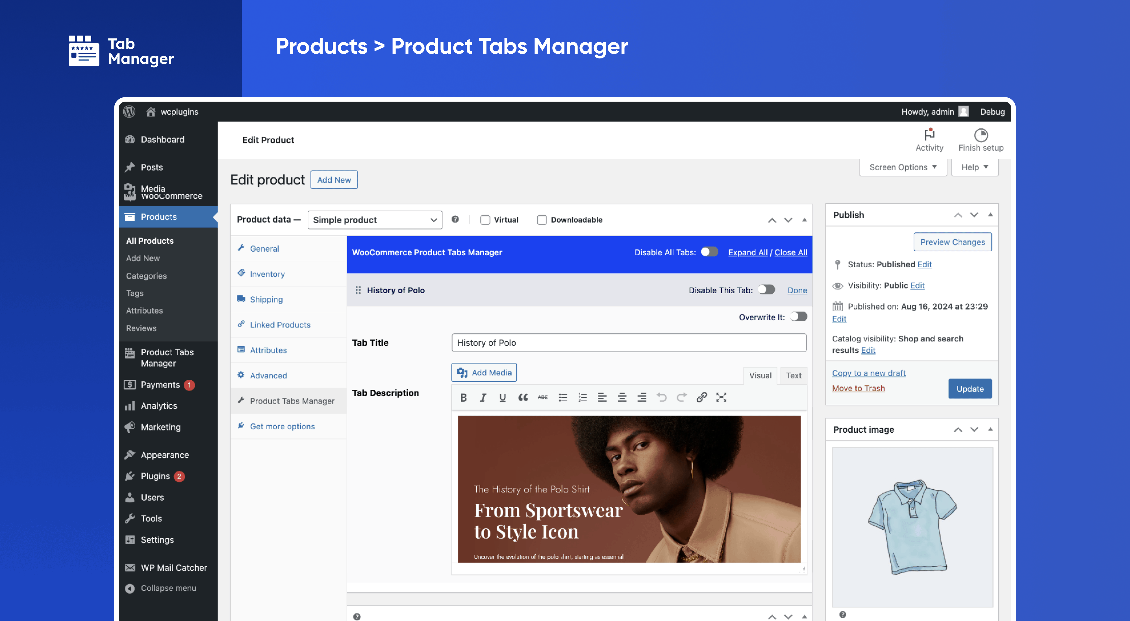Click the Bold formatting icon
1130x621 pixels.
(463, 397)
